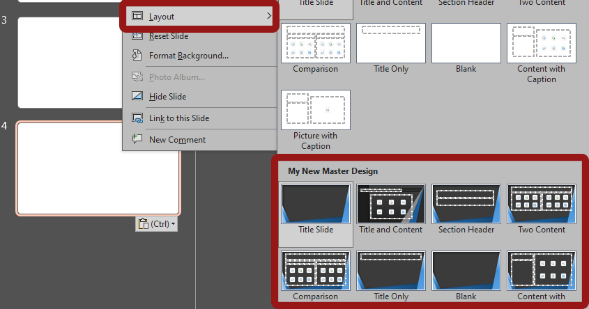Screen dimensions: 589x309
Task: Apply Office Content with Caption layout
Action: (x=542, y=53)
